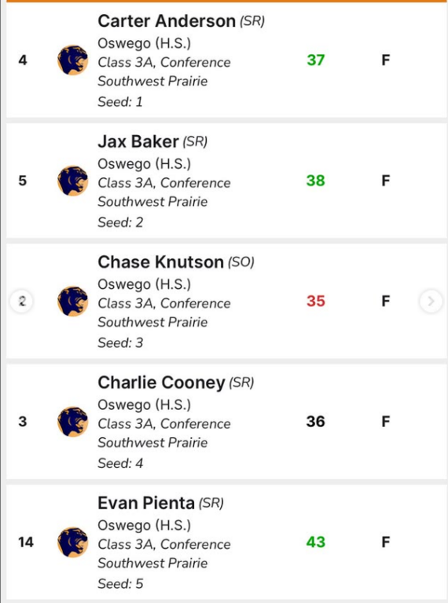Go to next slide with right chevron
Image resolution: width=448 pixels, height=603 pixels.
click(x=431, y=301)
